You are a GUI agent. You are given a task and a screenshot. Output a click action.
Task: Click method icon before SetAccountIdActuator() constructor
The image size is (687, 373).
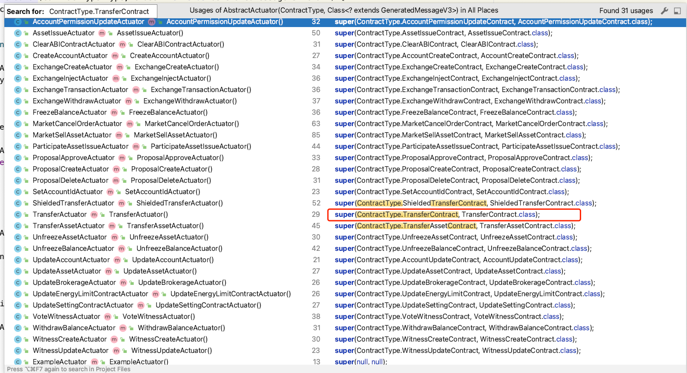point(110,192)
